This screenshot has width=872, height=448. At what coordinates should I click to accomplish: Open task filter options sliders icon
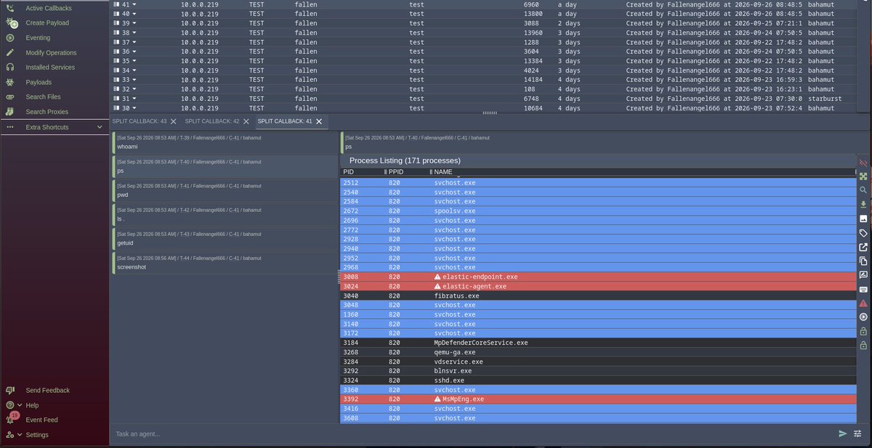(x=857, y=433)
